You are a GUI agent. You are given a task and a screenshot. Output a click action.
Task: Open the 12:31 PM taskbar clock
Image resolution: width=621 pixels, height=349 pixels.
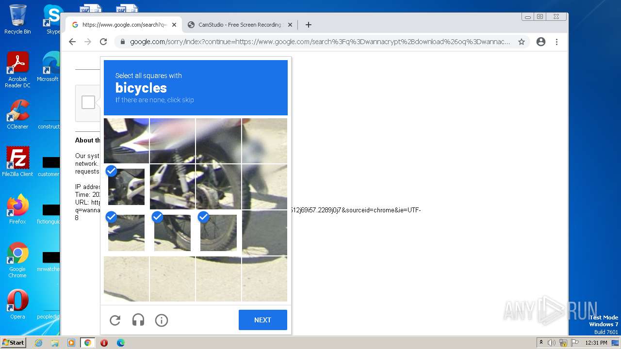click(596, 343)
